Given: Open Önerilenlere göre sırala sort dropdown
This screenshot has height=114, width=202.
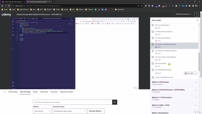Looking at the screenshot, I should (70, 111).
